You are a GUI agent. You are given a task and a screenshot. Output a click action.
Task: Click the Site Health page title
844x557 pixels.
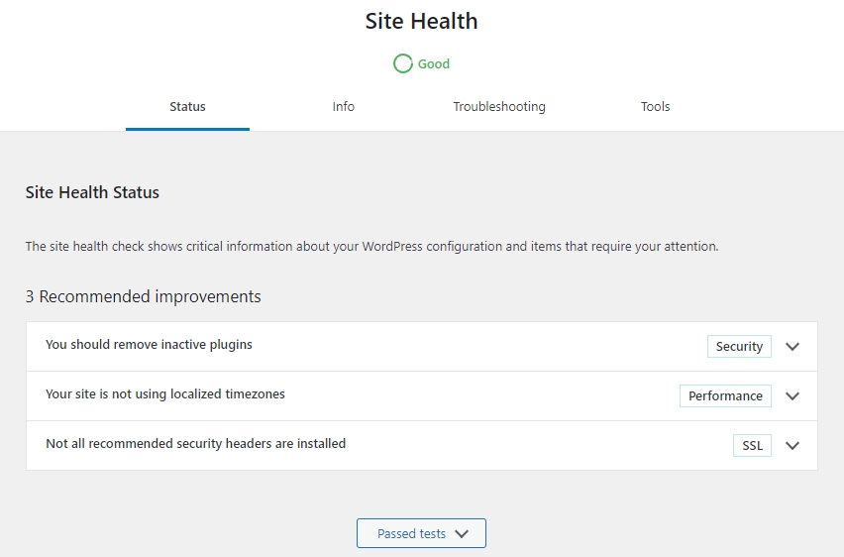(x=421, y=21)
